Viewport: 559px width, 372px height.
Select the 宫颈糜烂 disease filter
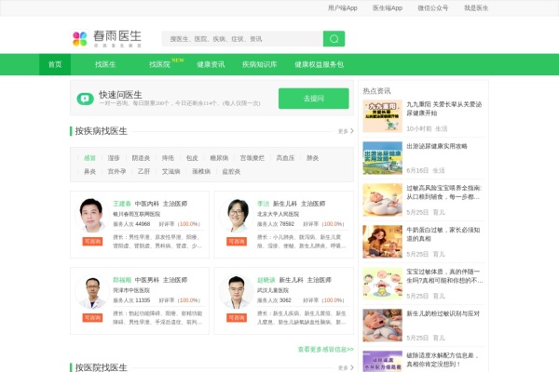click(x=252, y=158)
